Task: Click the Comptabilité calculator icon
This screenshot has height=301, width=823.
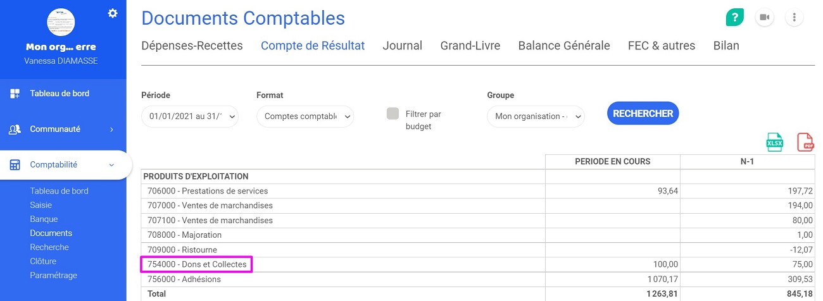Action: point(15,164)
